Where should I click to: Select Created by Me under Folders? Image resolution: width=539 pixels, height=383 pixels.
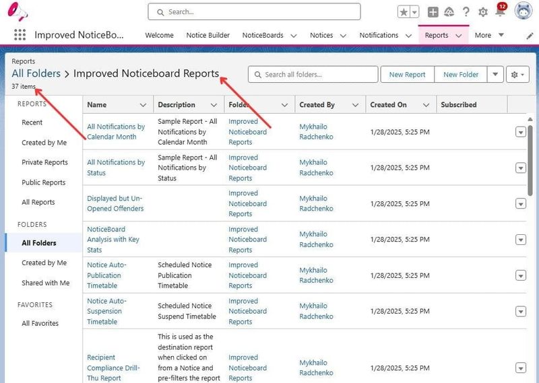(x=44, y=263)
